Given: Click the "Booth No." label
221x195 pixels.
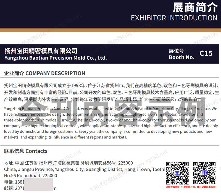Looking at the screenshot, I should coord(181,57).
